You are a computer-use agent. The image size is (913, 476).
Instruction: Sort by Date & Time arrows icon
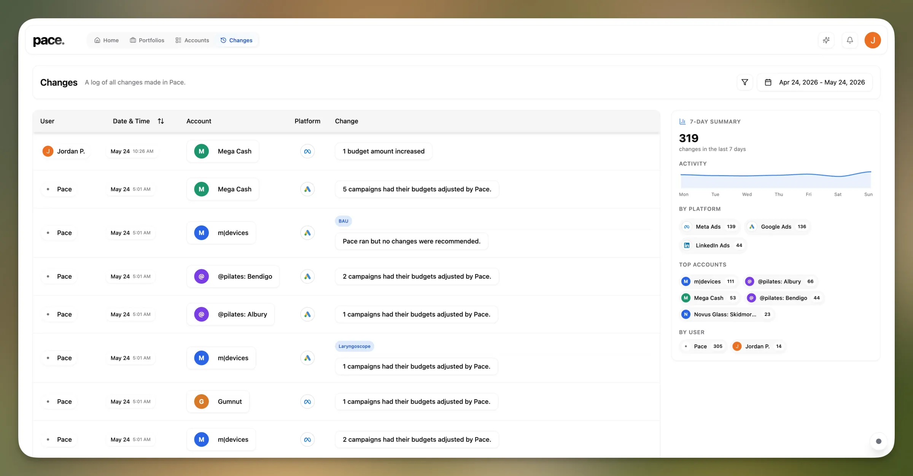coord(161,121)
